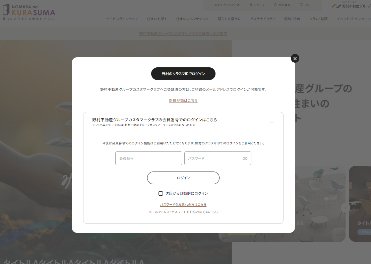Enable 次回から自動的にログイン checkbox

coord(161,194)
